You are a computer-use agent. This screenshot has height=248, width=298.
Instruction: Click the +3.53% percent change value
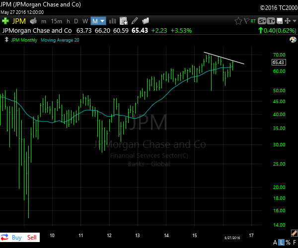[181, 31]
